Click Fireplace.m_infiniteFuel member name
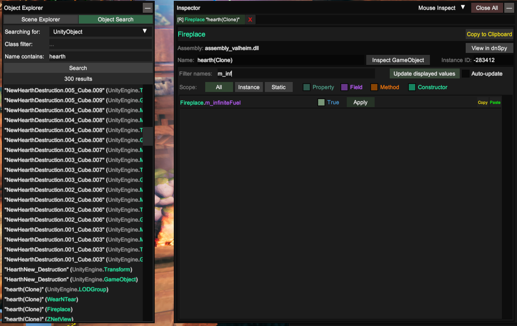Viewport: 517px width, 326px height. pos(210,102)
